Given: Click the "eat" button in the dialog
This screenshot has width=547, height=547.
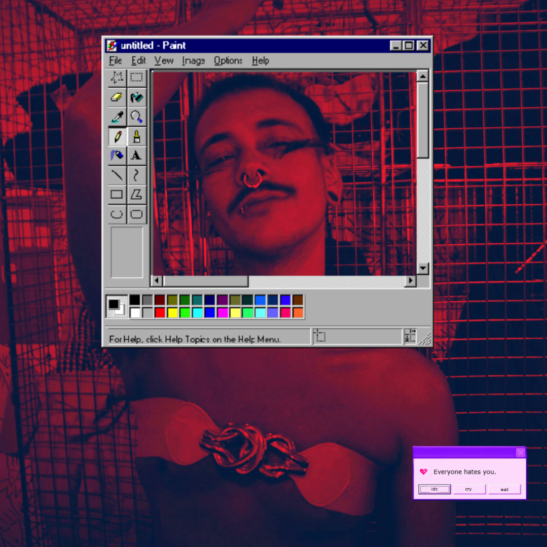Looking at the screenshot, I should click(x=504, y=489).
